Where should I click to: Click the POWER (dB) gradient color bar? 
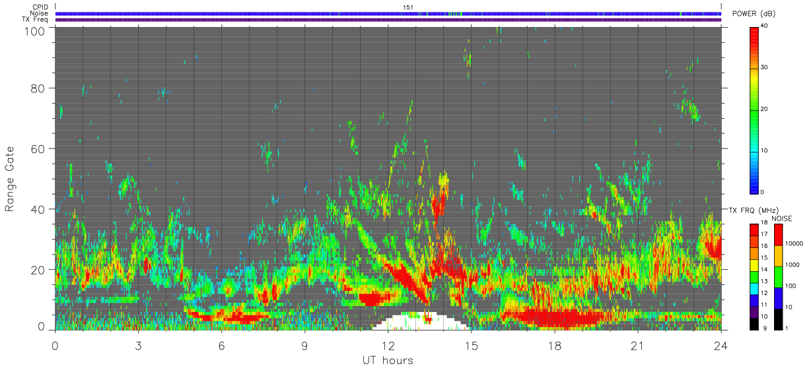click(754, 109)
